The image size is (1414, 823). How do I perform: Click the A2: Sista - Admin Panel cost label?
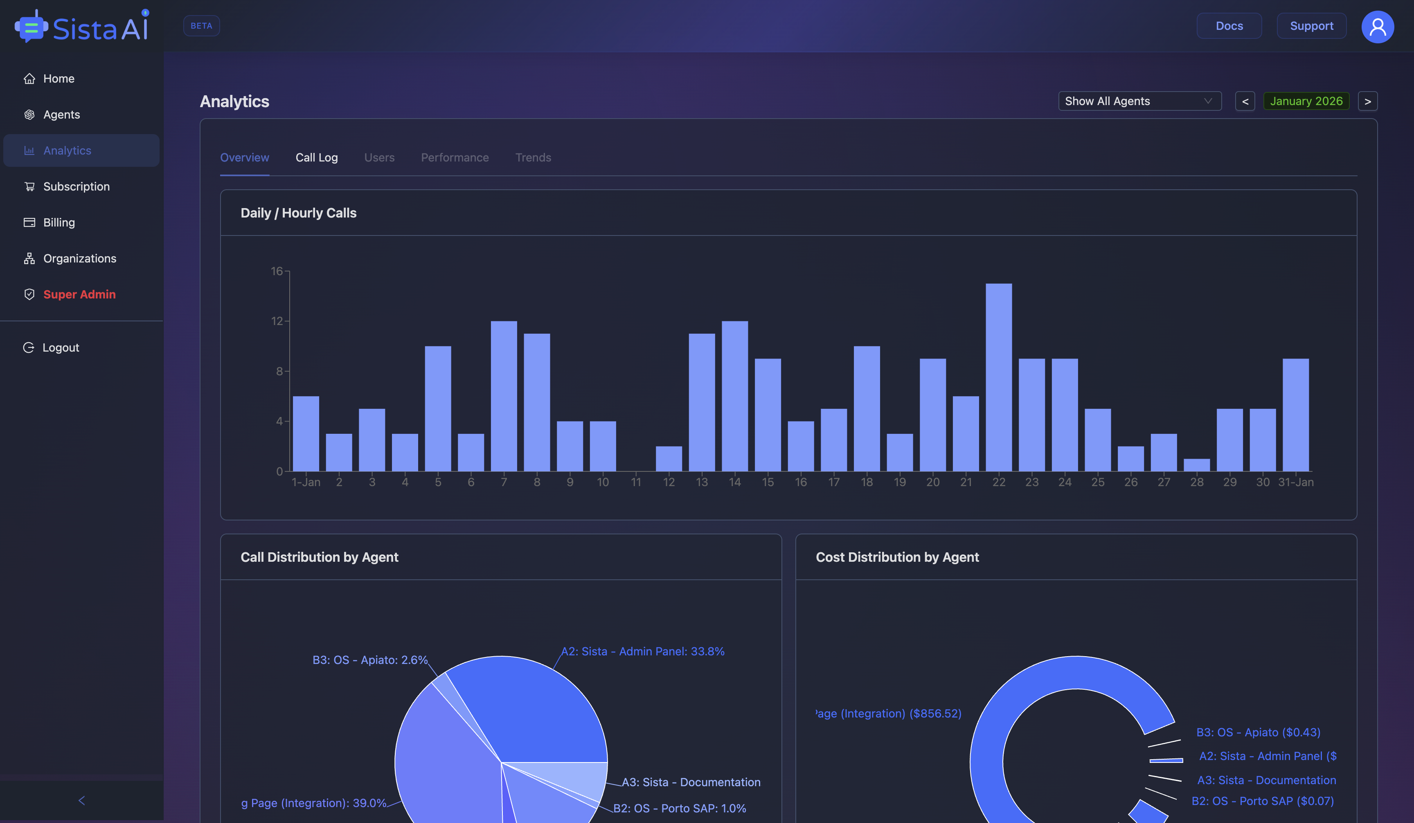pos(1268,756)
